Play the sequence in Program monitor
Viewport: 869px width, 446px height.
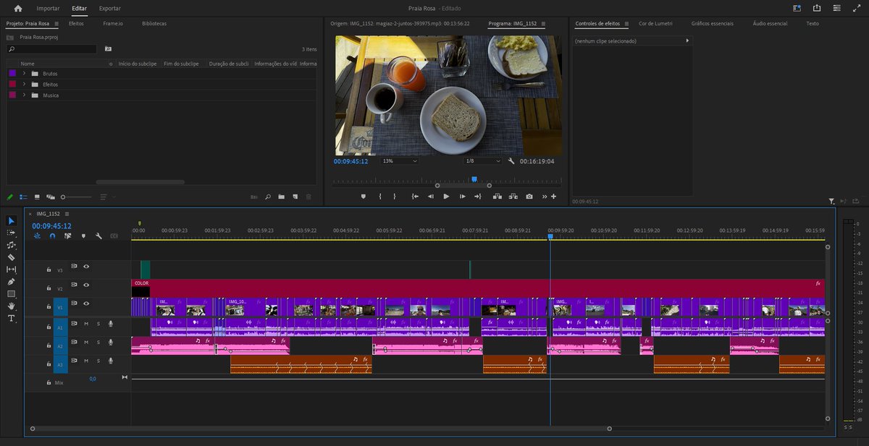coord(446,197)
